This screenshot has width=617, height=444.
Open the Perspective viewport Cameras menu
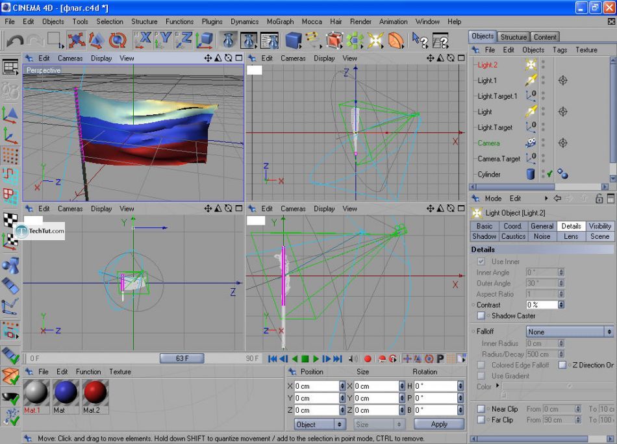pyautogui.click(x=70, y=58)
